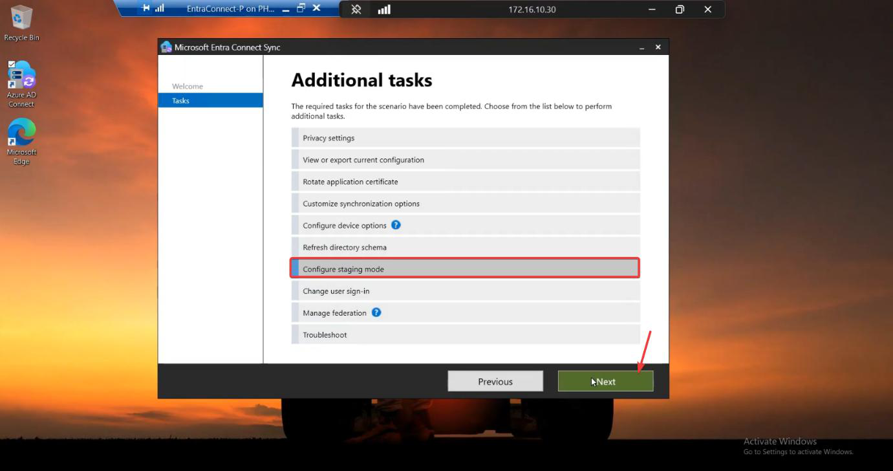Click signal bars icon in EntraConnect-P bar
893x471 pixels.
[x=160, y=8]
